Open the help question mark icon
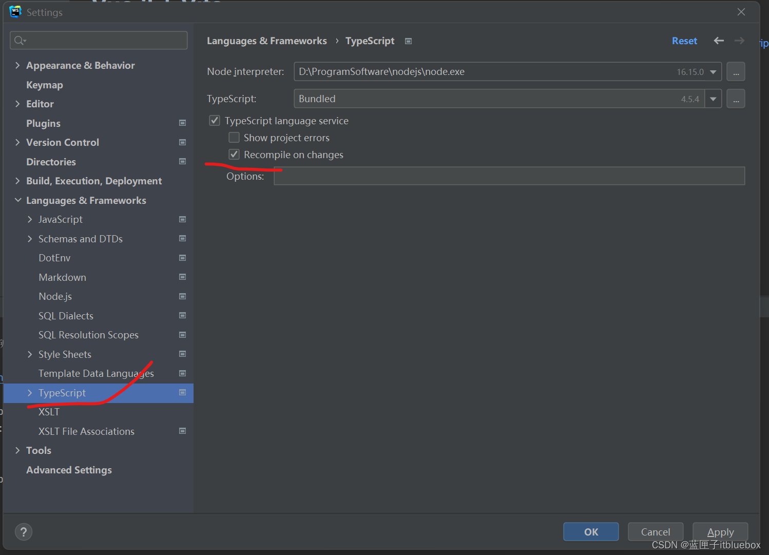 point(24,532)
